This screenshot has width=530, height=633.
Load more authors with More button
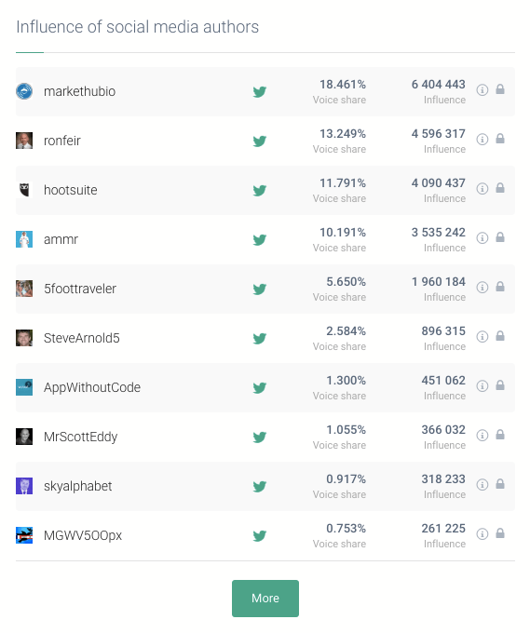pyautogui.click(x=265, y=599)
